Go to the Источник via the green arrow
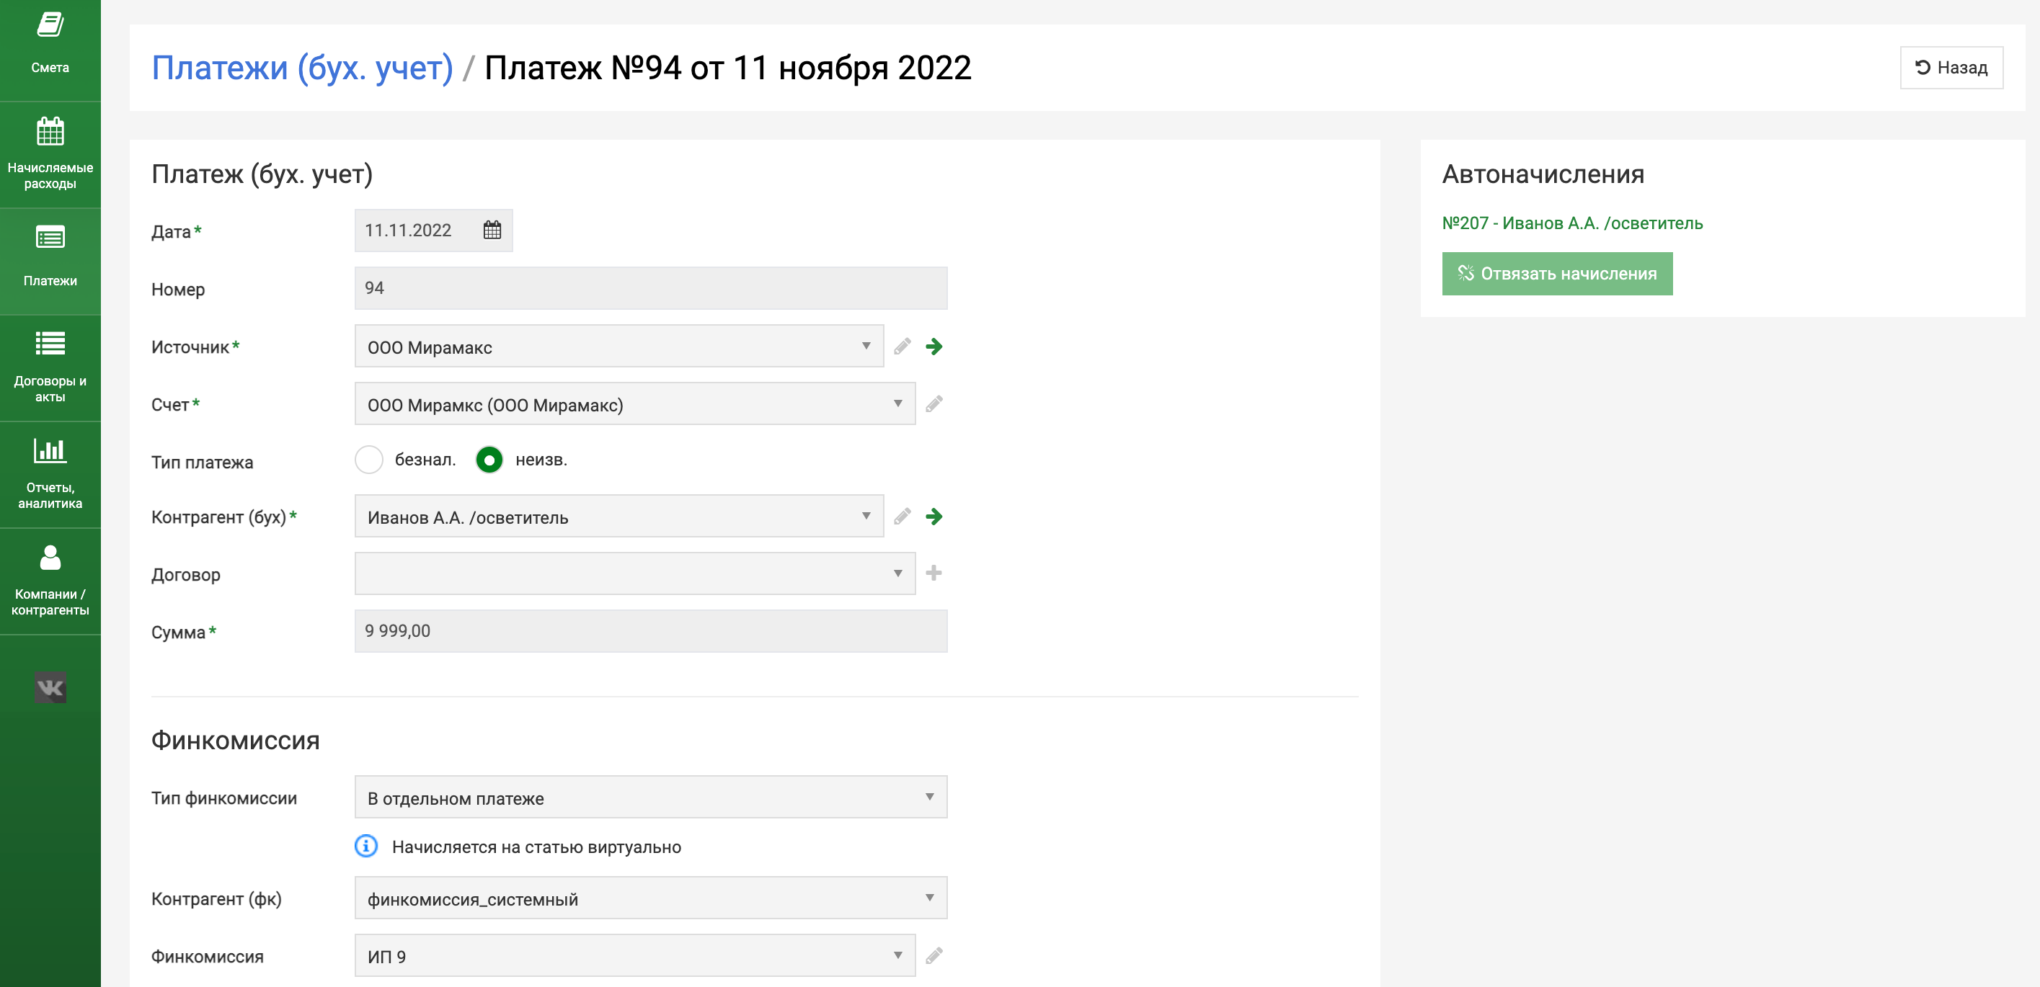 point(934,346)
